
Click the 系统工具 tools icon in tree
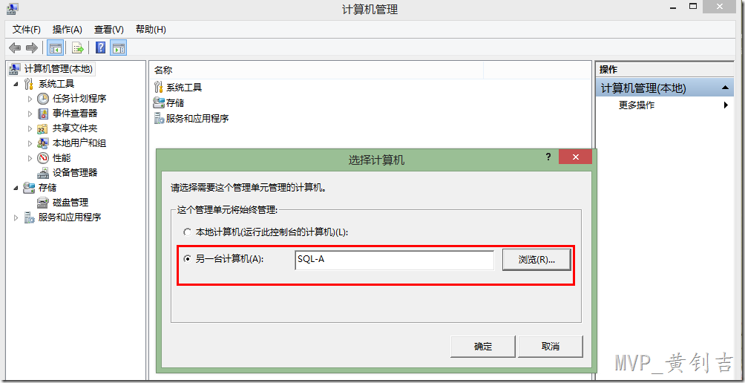tap(29, 84)
